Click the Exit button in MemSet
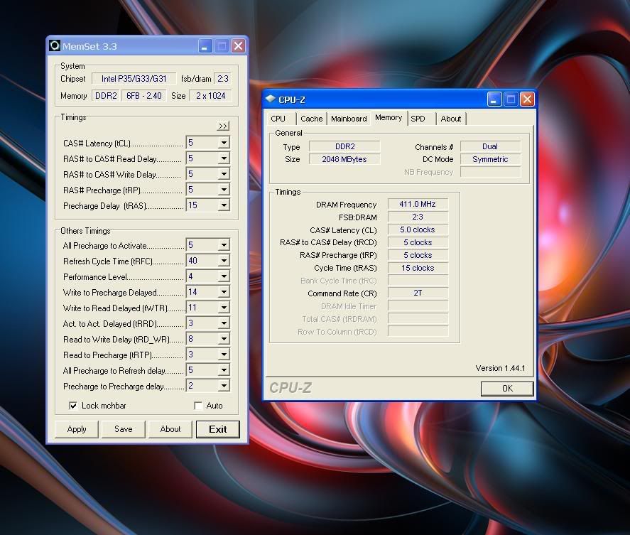Screen dimensions: 630x535 tap(218, 429)
